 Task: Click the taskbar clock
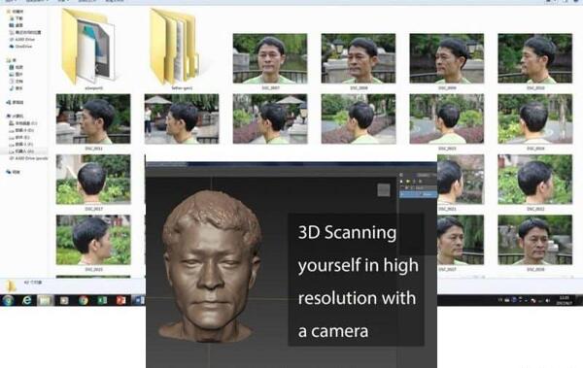(x=564, y=300)
